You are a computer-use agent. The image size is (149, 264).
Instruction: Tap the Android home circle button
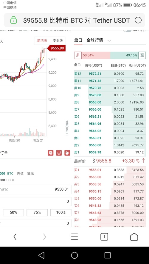click(x=74, y=255)
